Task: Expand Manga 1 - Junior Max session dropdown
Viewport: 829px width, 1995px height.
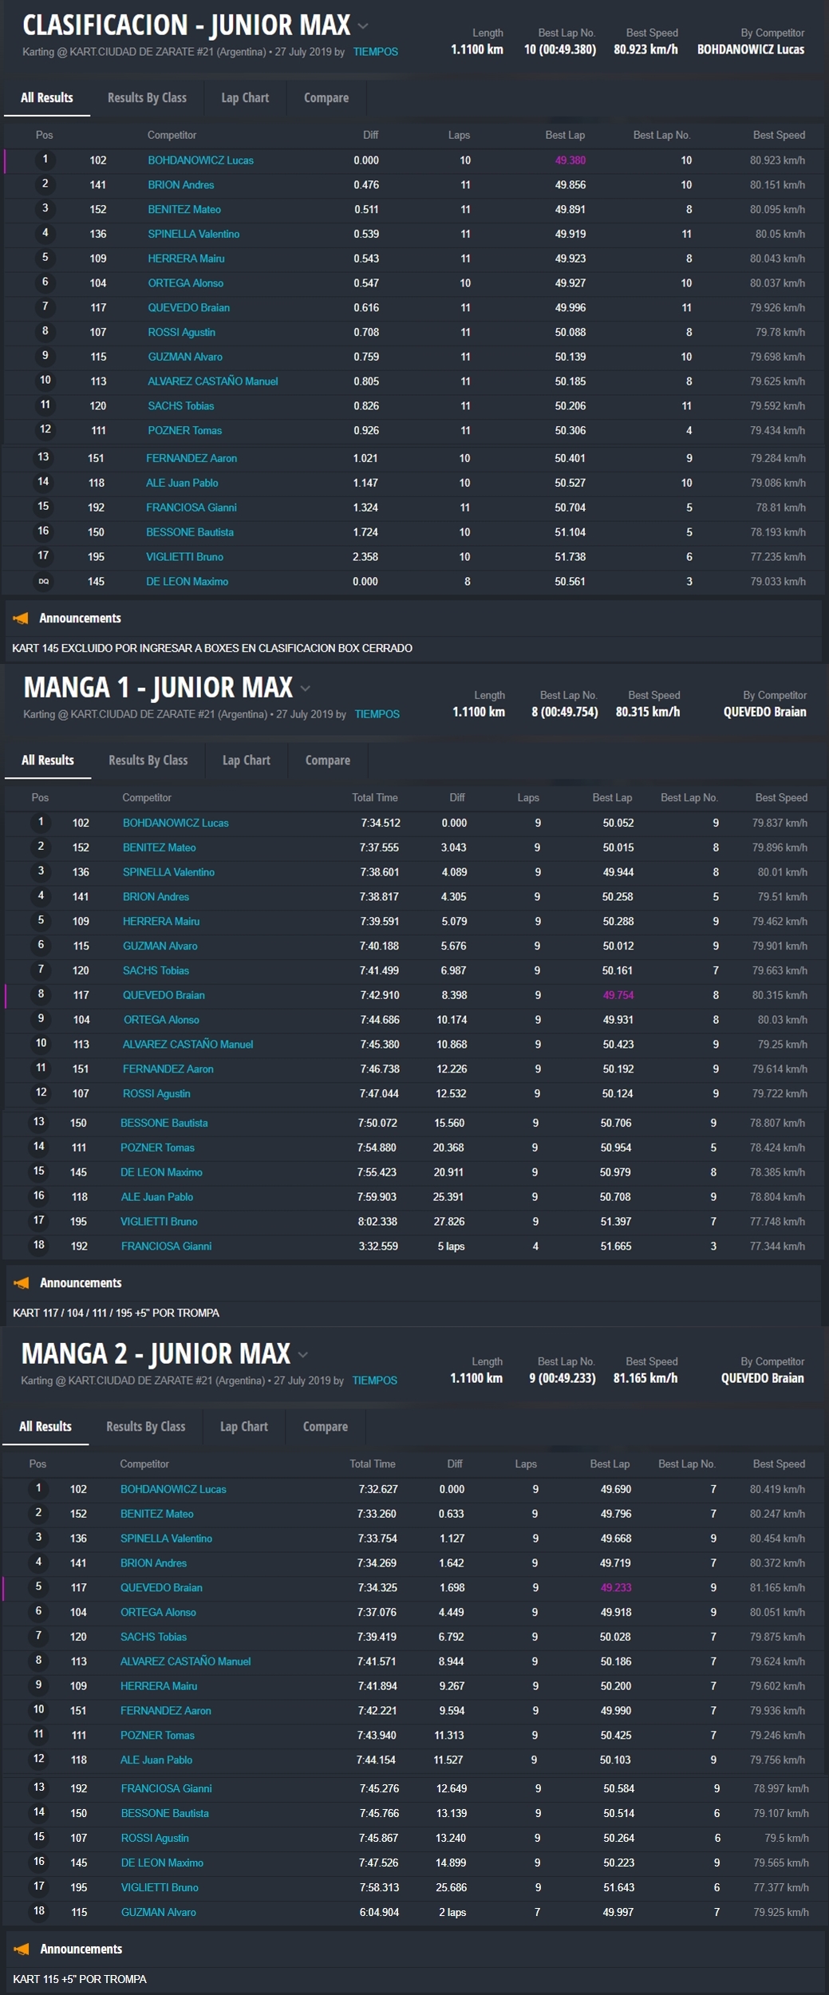Action: [306, 689]
